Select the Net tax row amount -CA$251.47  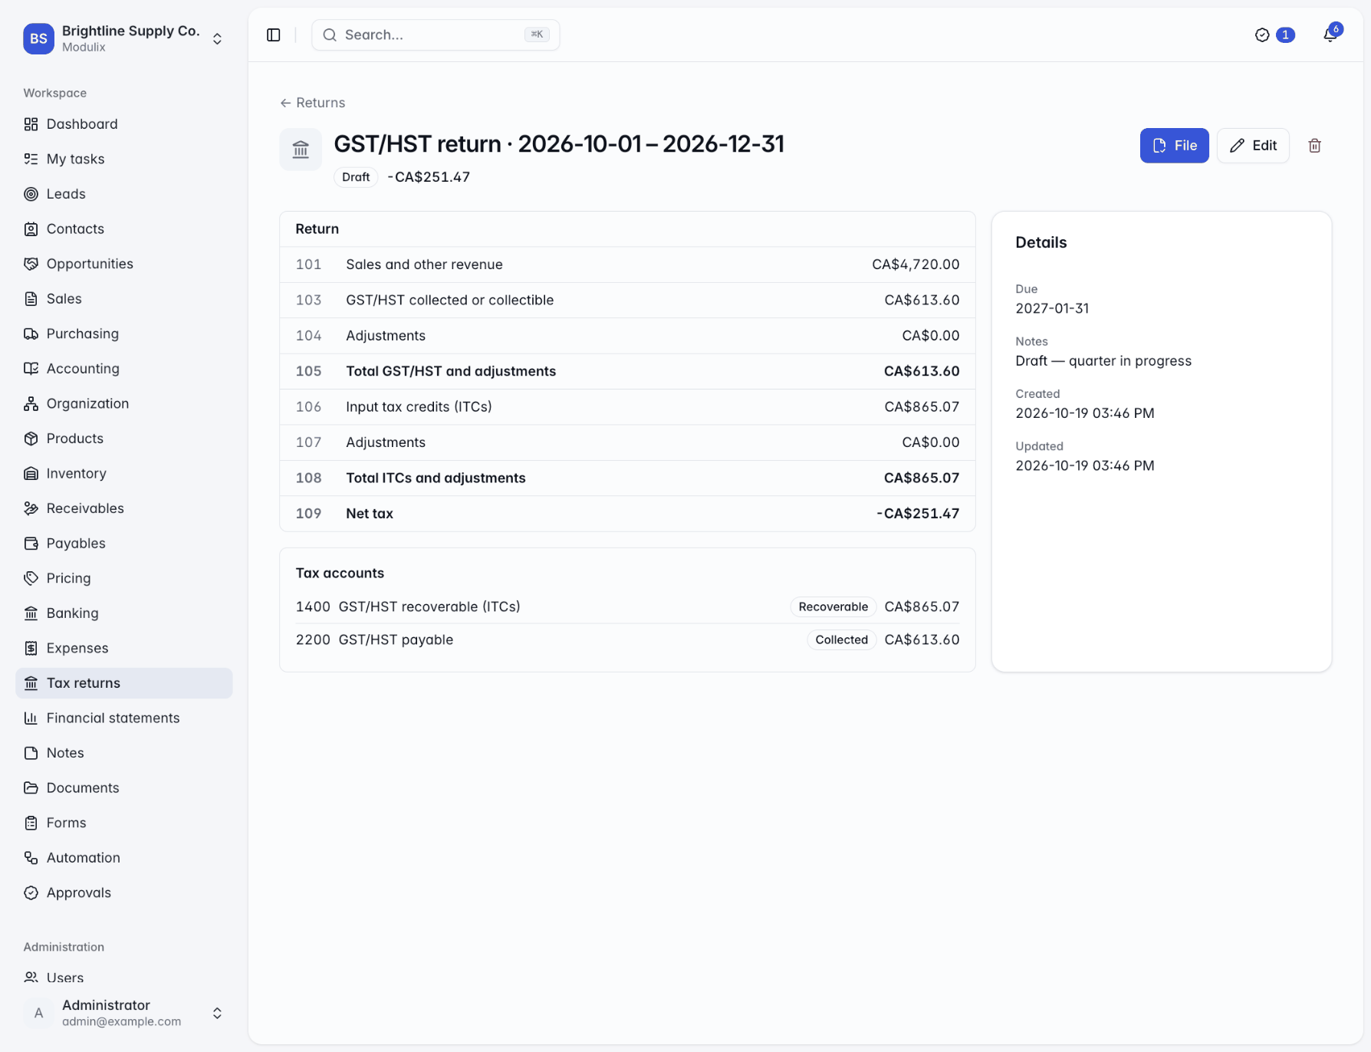coord(918,514)
